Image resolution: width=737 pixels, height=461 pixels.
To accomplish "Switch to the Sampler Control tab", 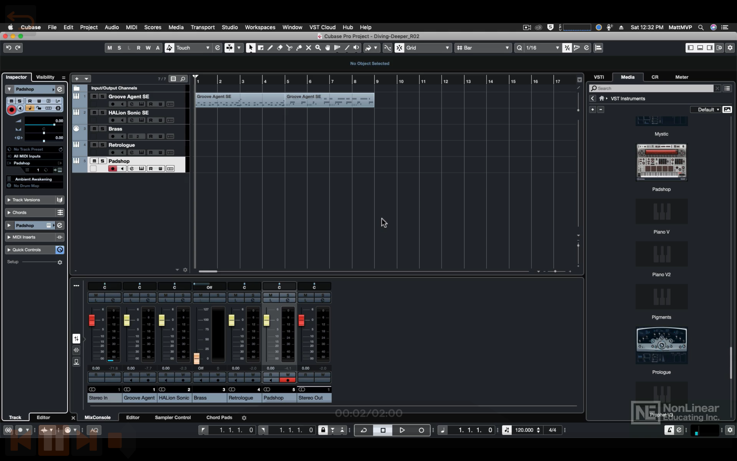I will [x=173, y=418].
